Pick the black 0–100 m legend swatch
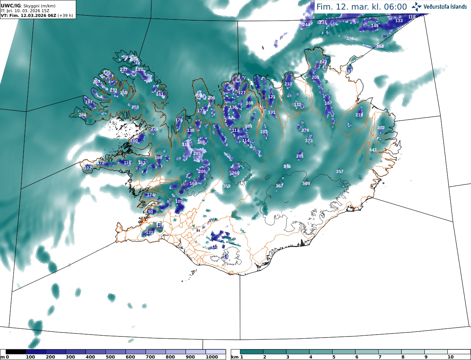 point(16,352)
